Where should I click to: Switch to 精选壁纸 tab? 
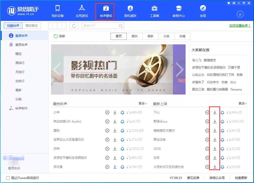click(32, 26)
